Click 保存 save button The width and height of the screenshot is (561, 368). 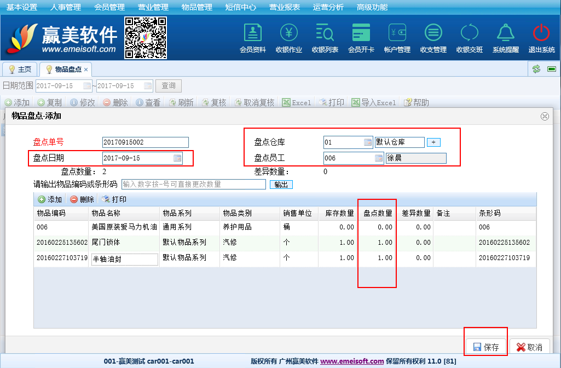coord(485,347)
